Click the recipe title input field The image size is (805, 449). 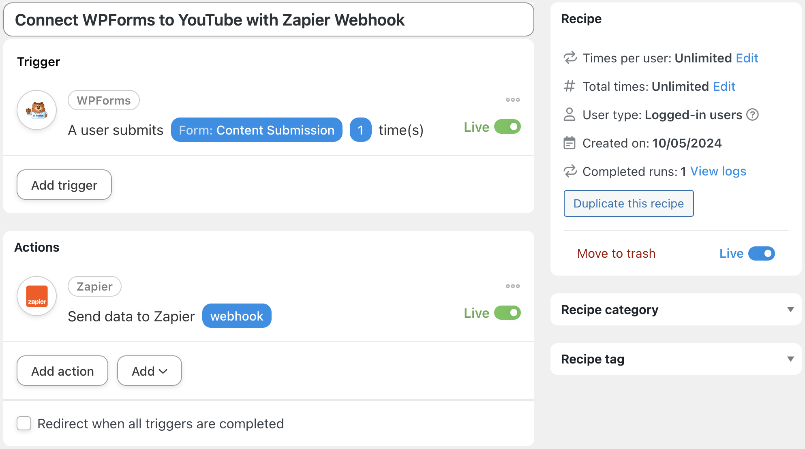(268, 20)
